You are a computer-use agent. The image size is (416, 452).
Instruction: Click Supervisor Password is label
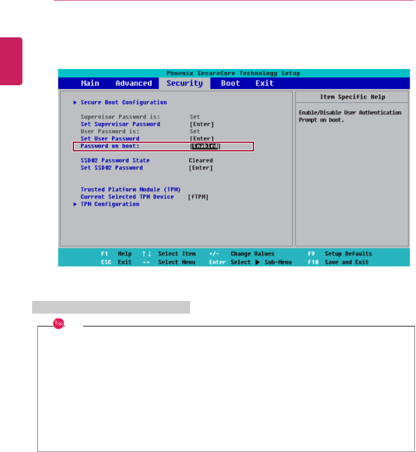click(x=120, y=117)
